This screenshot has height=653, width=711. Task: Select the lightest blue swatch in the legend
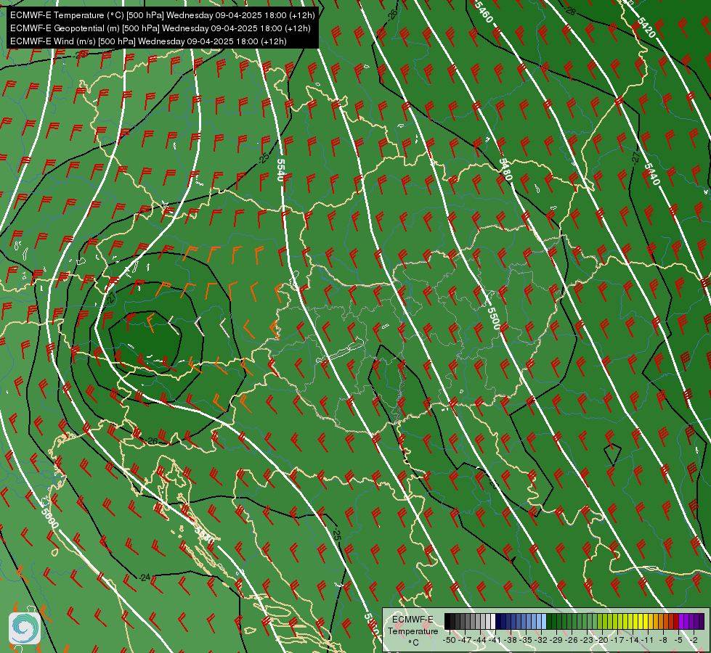click(544, 621)
